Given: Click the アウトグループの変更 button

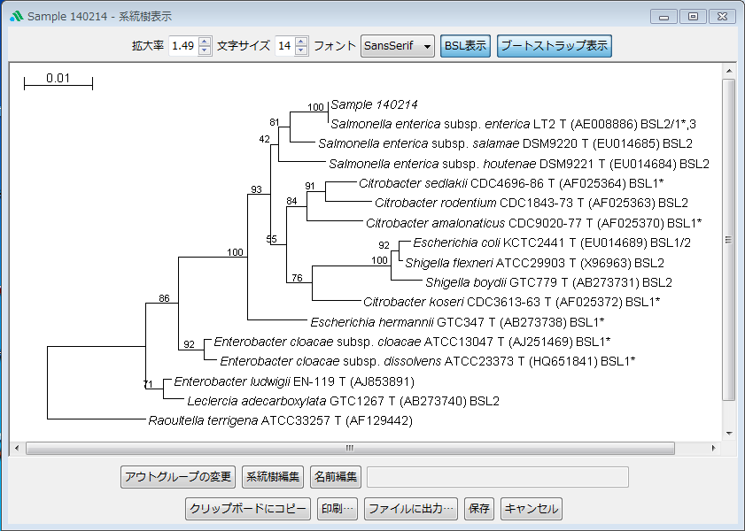Looking at the screenshot, I should (x=178, y=477).
